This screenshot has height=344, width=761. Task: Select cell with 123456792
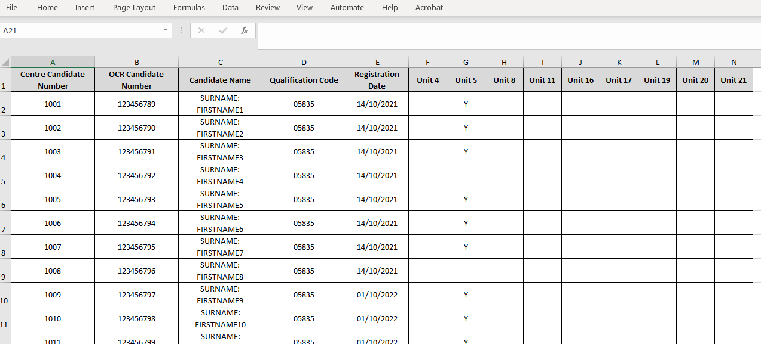tap(136, 175)
